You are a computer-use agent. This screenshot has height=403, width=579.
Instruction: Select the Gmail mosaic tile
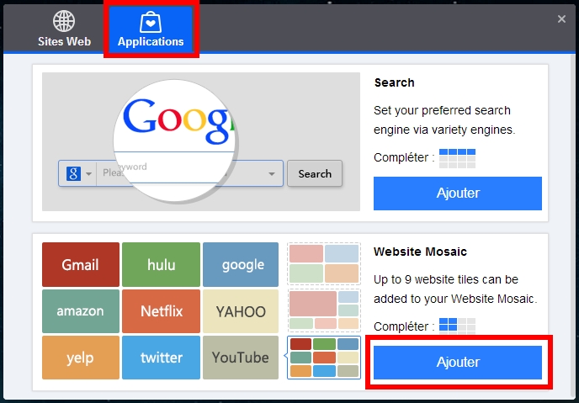click(81, 265)
